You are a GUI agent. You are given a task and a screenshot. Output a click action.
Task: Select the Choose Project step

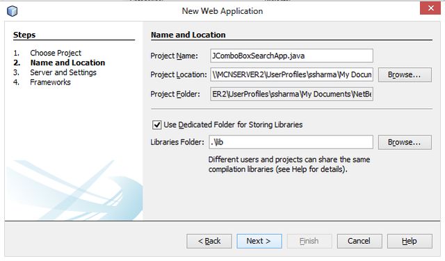[56, 53]
